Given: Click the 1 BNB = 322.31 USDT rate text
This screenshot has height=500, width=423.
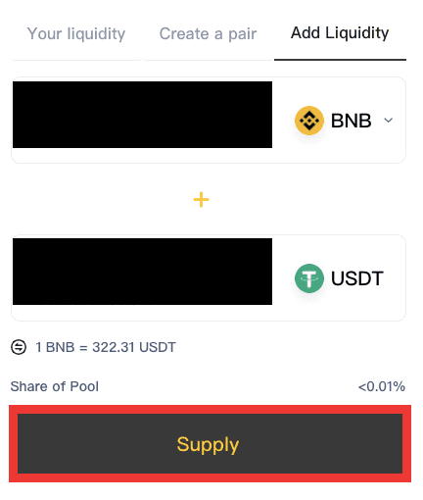Looking at the screenshot, I should (106, 347).
